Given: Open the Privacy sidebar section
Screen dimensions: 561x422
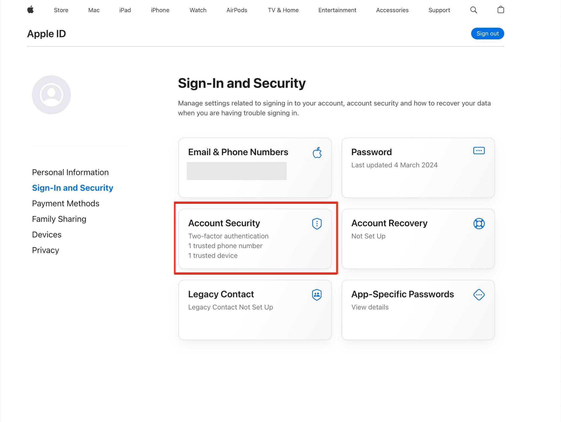Looking at the screenshot, I should click(x=45, y=250).
